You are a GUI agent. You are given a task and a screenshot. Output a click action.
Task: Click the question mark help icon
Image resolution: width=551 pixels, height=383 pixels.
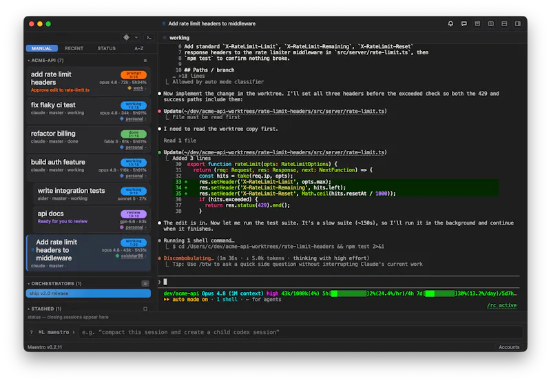31,332
